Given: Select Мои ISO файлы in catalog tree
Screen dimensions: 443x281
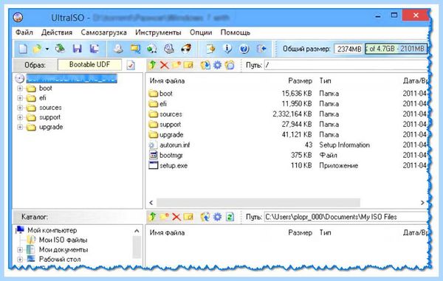Looking at the screenshot, I should click(63, 240).
